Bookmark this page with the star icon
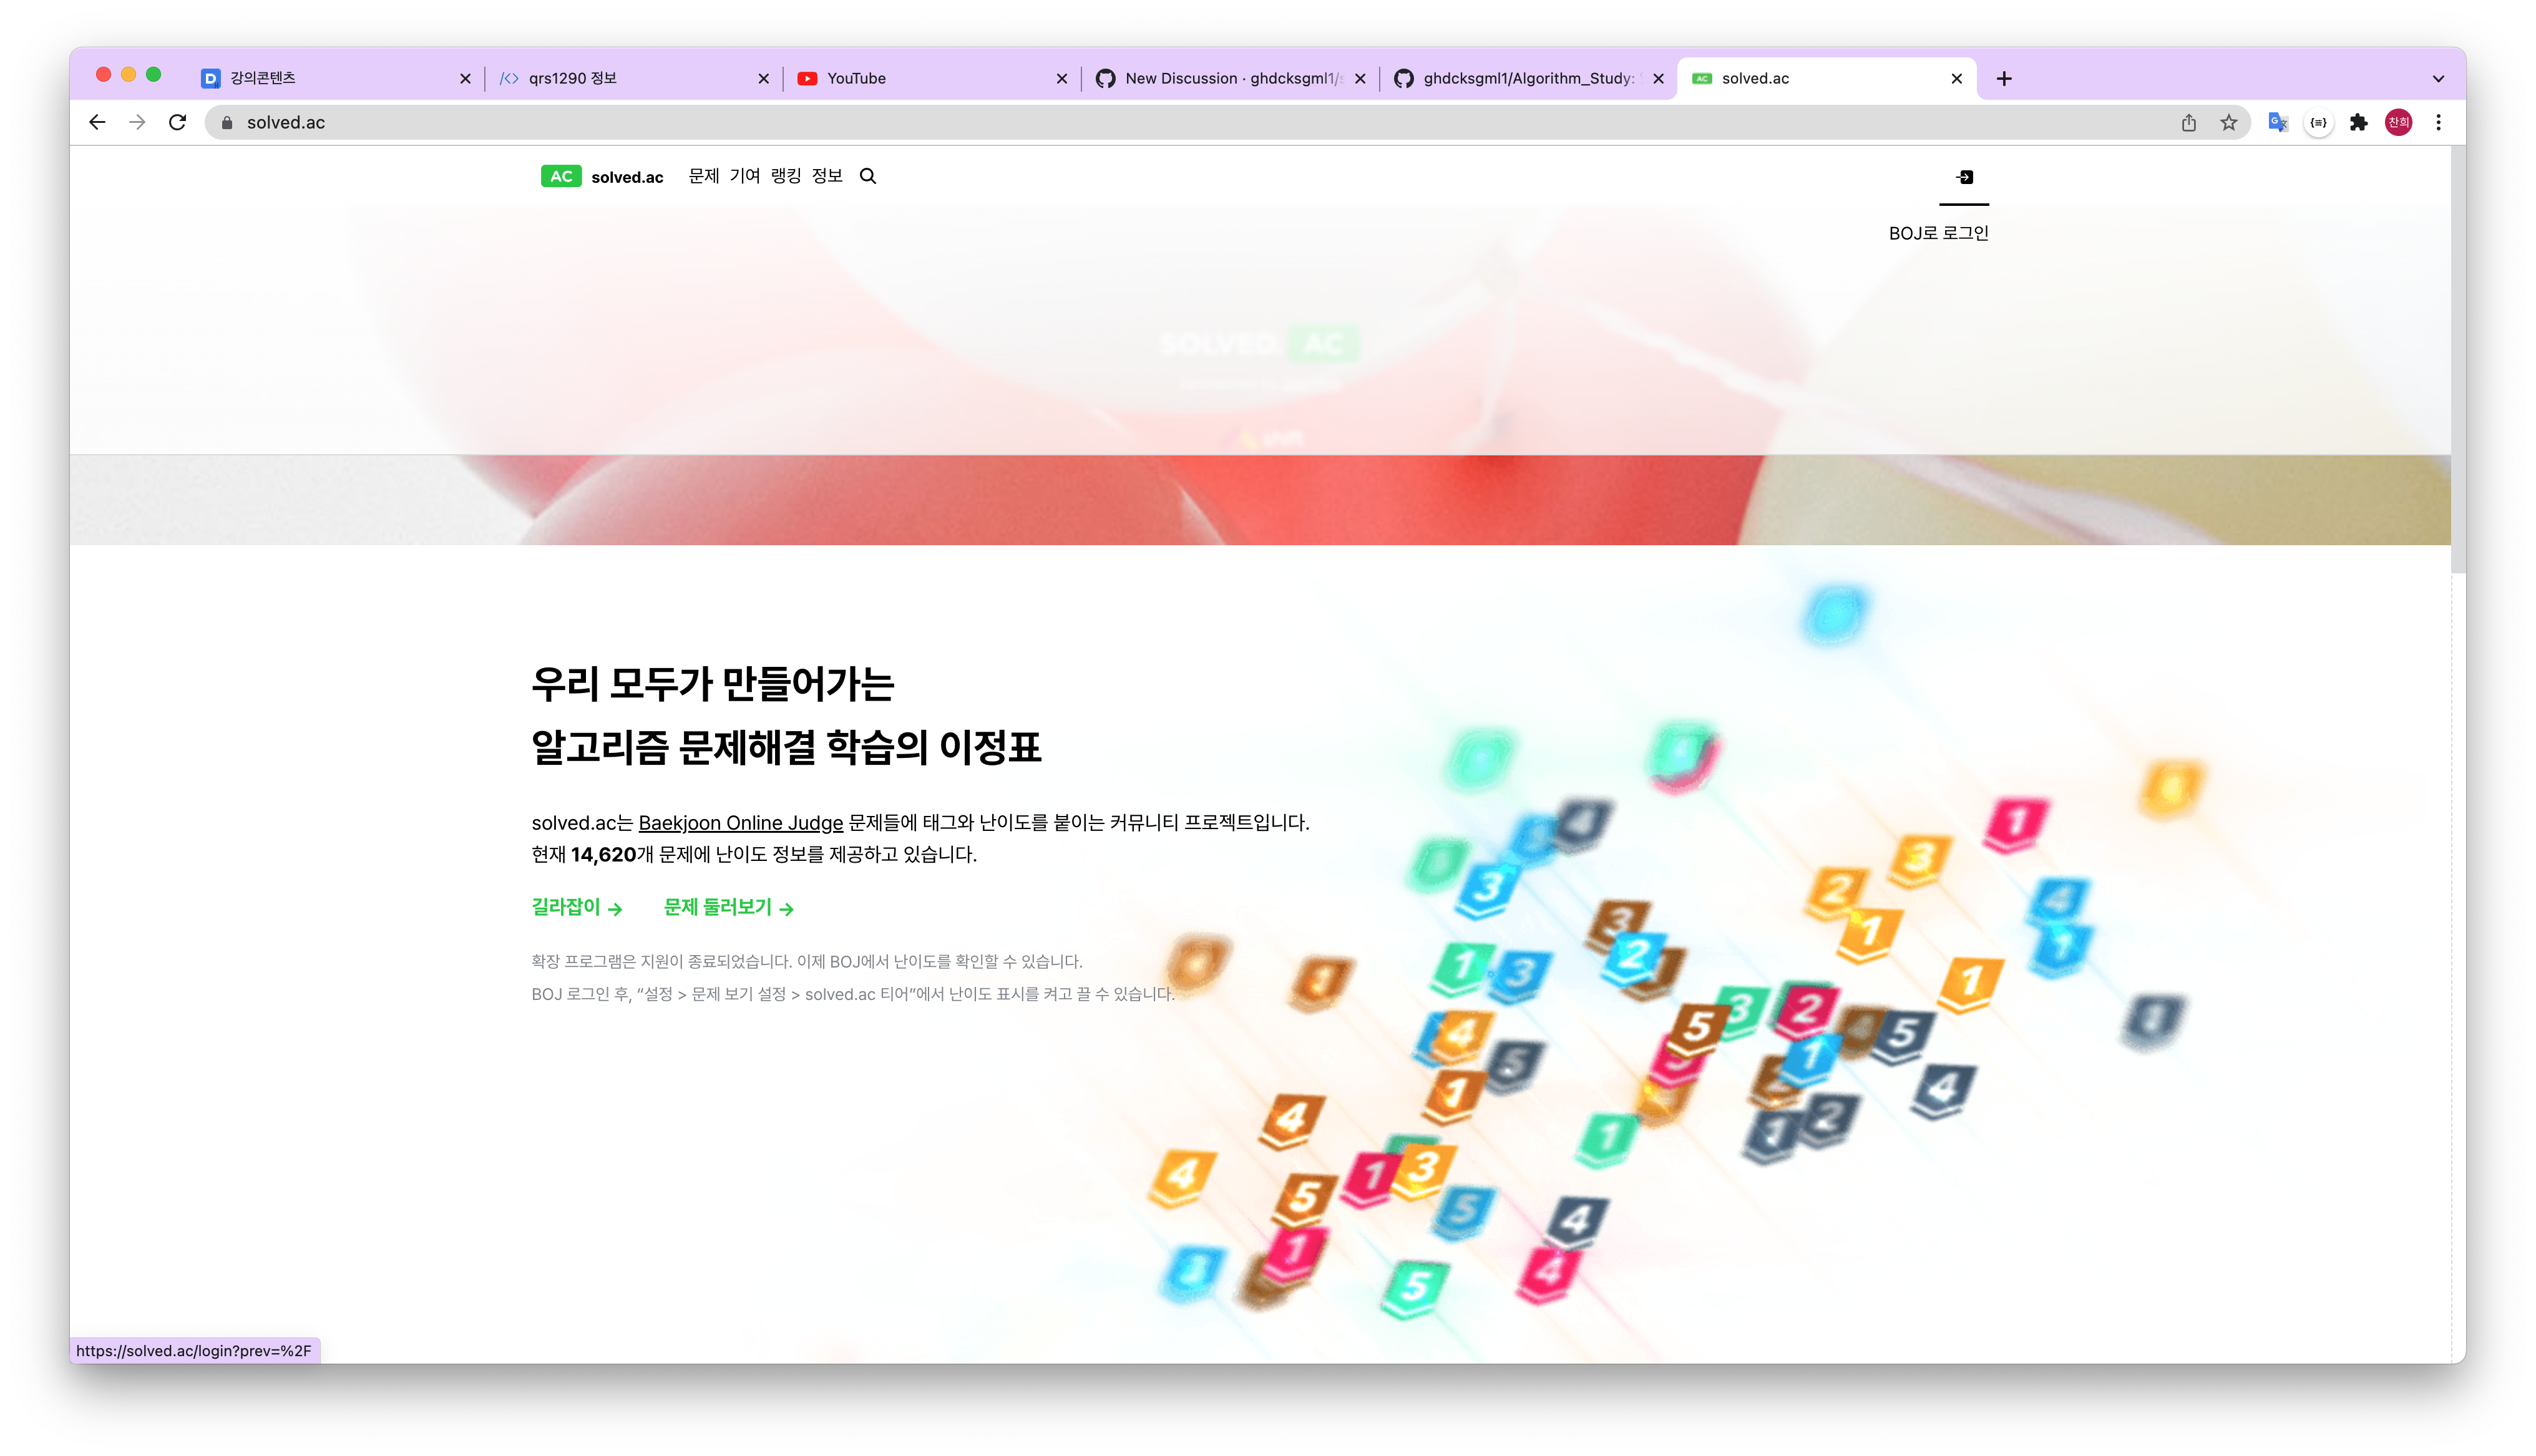The image size is (2536, 1456). tap(2228, 122)
